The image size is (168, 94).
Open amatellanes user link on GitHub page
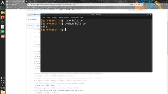35,15
